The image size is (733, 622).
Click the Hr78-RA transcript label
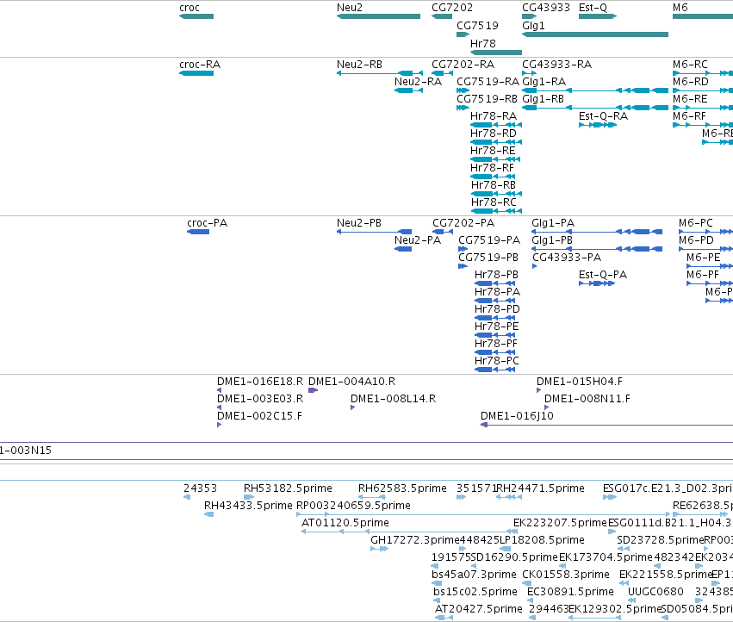(494, 116)
